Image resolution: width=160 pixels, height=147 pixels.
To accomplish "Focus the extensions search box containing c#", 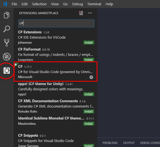I will (x=56, y=23).
